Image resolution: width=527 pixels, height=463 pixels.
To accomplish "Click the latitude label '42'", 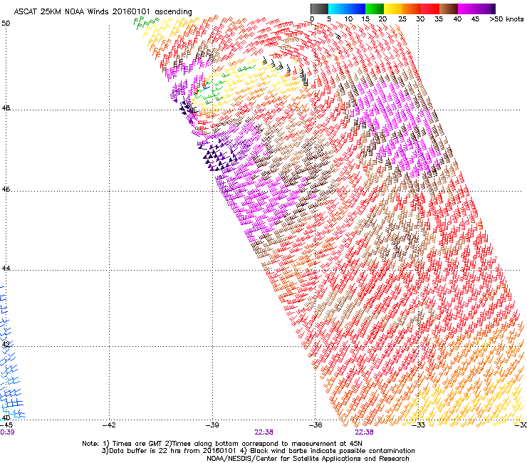I will (6, 344).
